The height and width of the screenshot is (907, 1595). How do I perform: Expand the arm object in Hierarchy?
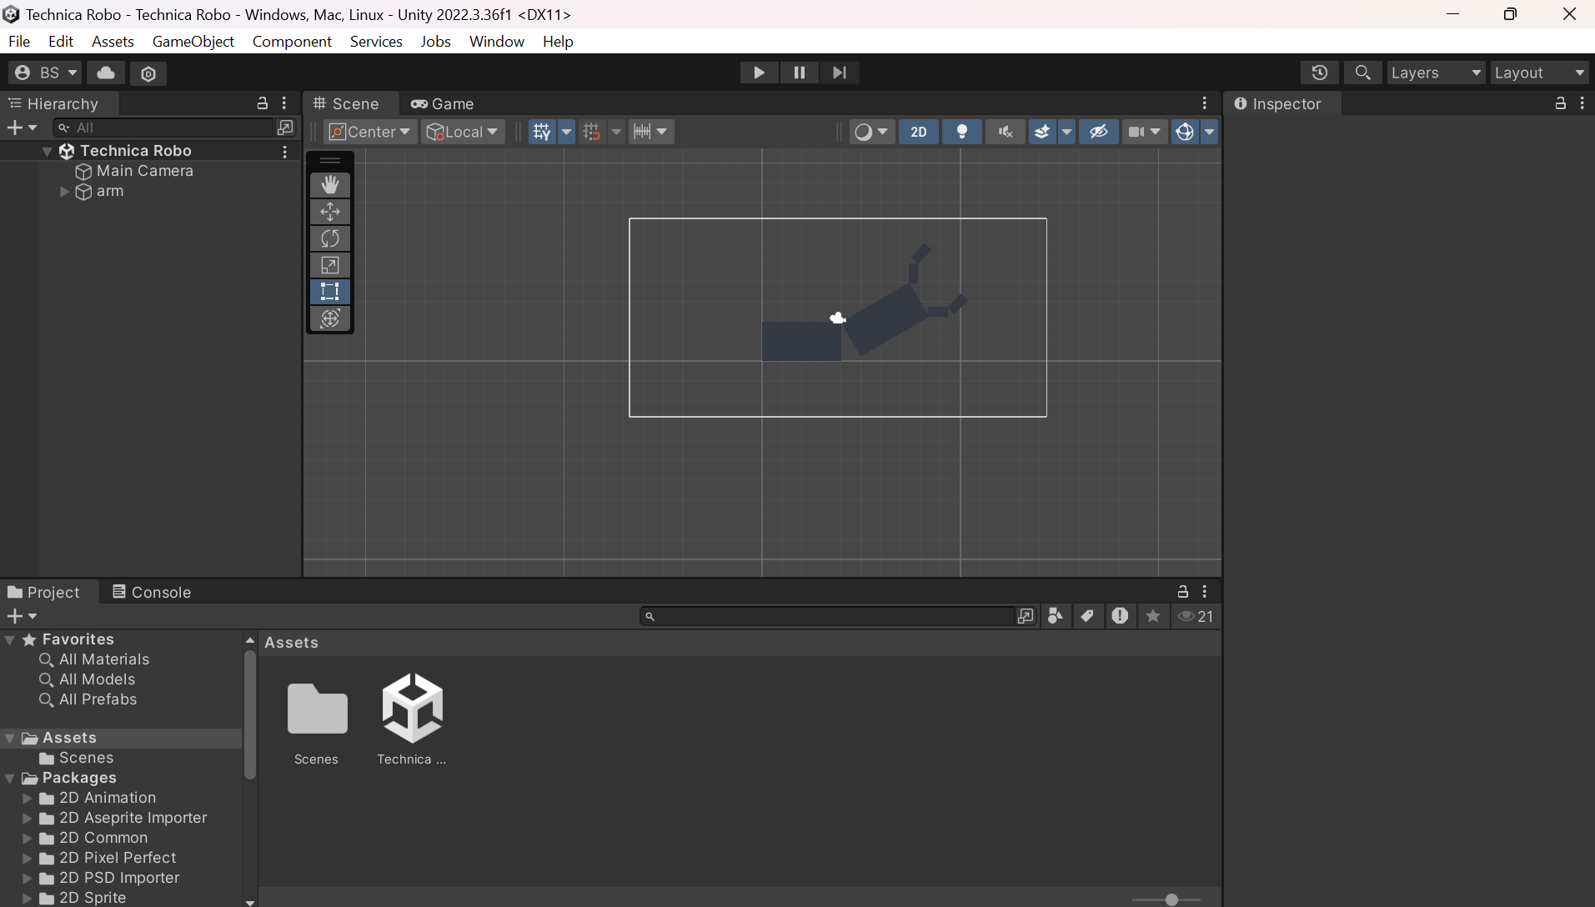point(64,192)
